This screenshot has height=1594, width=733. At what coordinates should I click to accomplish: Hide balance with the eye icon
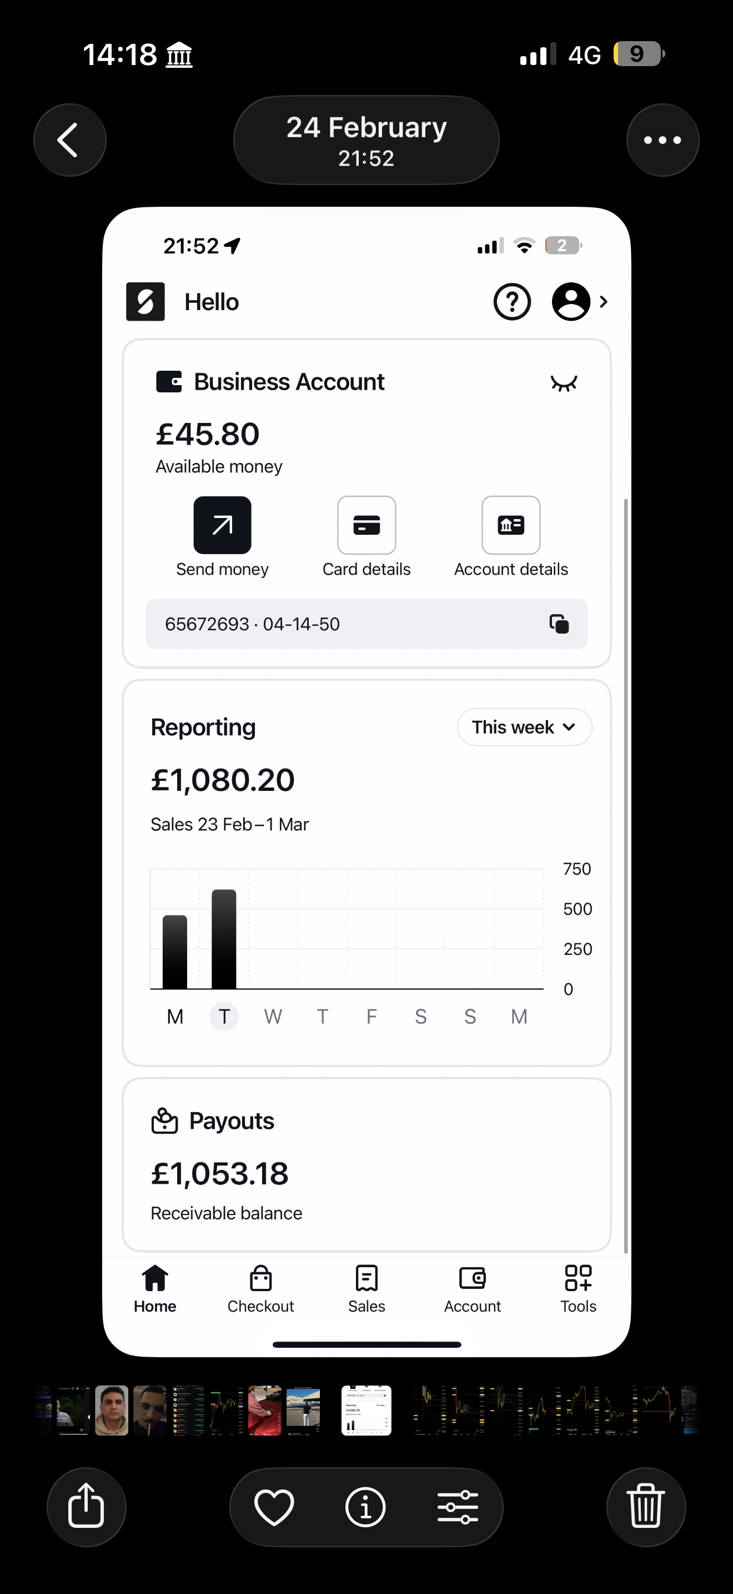click(564, 383)
